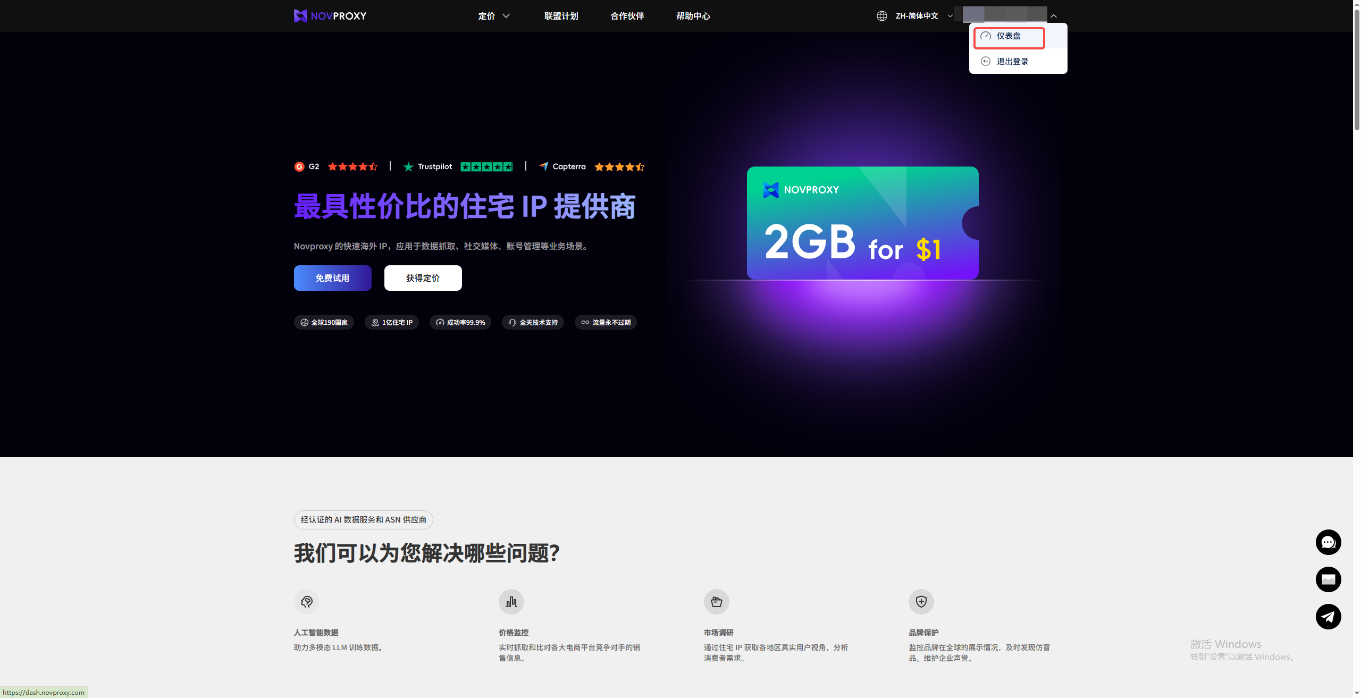Screen dimensions: 1361x698
Task: Click the 获得定价 get pricing button
Action: [x=423, y=278]
